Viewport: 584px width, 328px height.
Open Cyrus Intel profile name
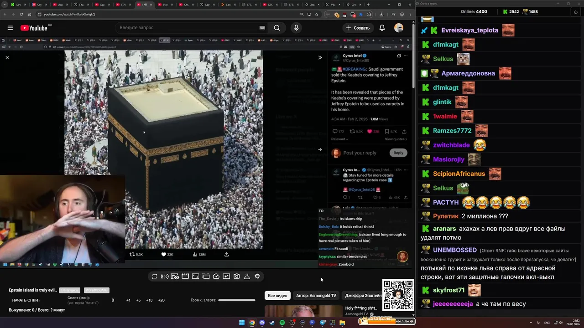tap(352, 56)
